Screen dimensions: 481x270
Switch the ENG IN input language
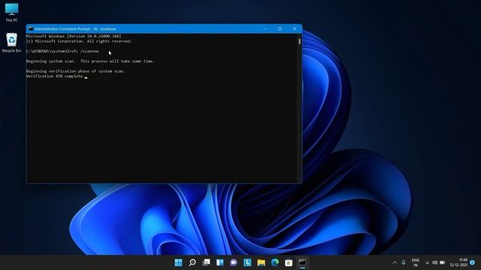416,262
